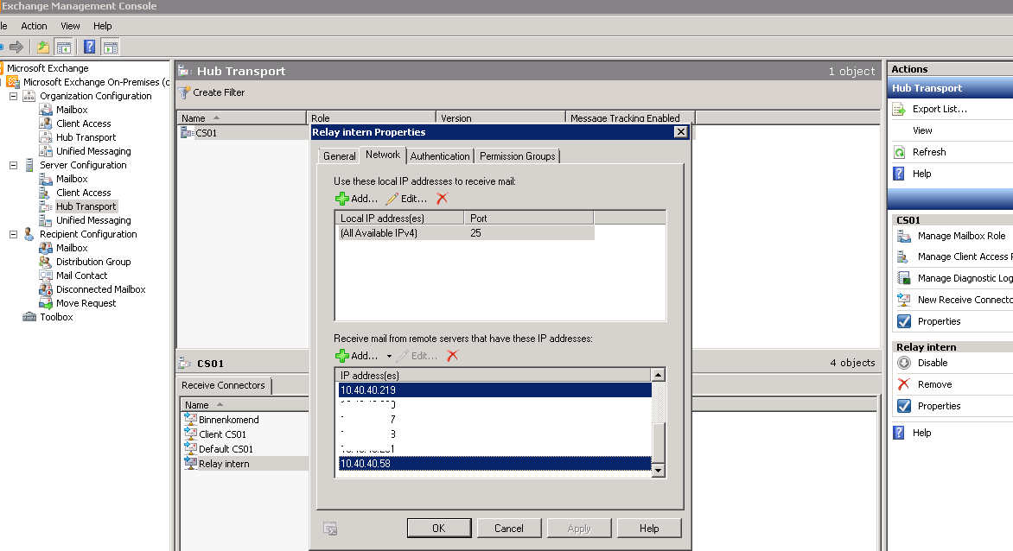The image size is (1013, 551).
Task: Close the Relay intern Properties dialog
Action: coord(680,131)
